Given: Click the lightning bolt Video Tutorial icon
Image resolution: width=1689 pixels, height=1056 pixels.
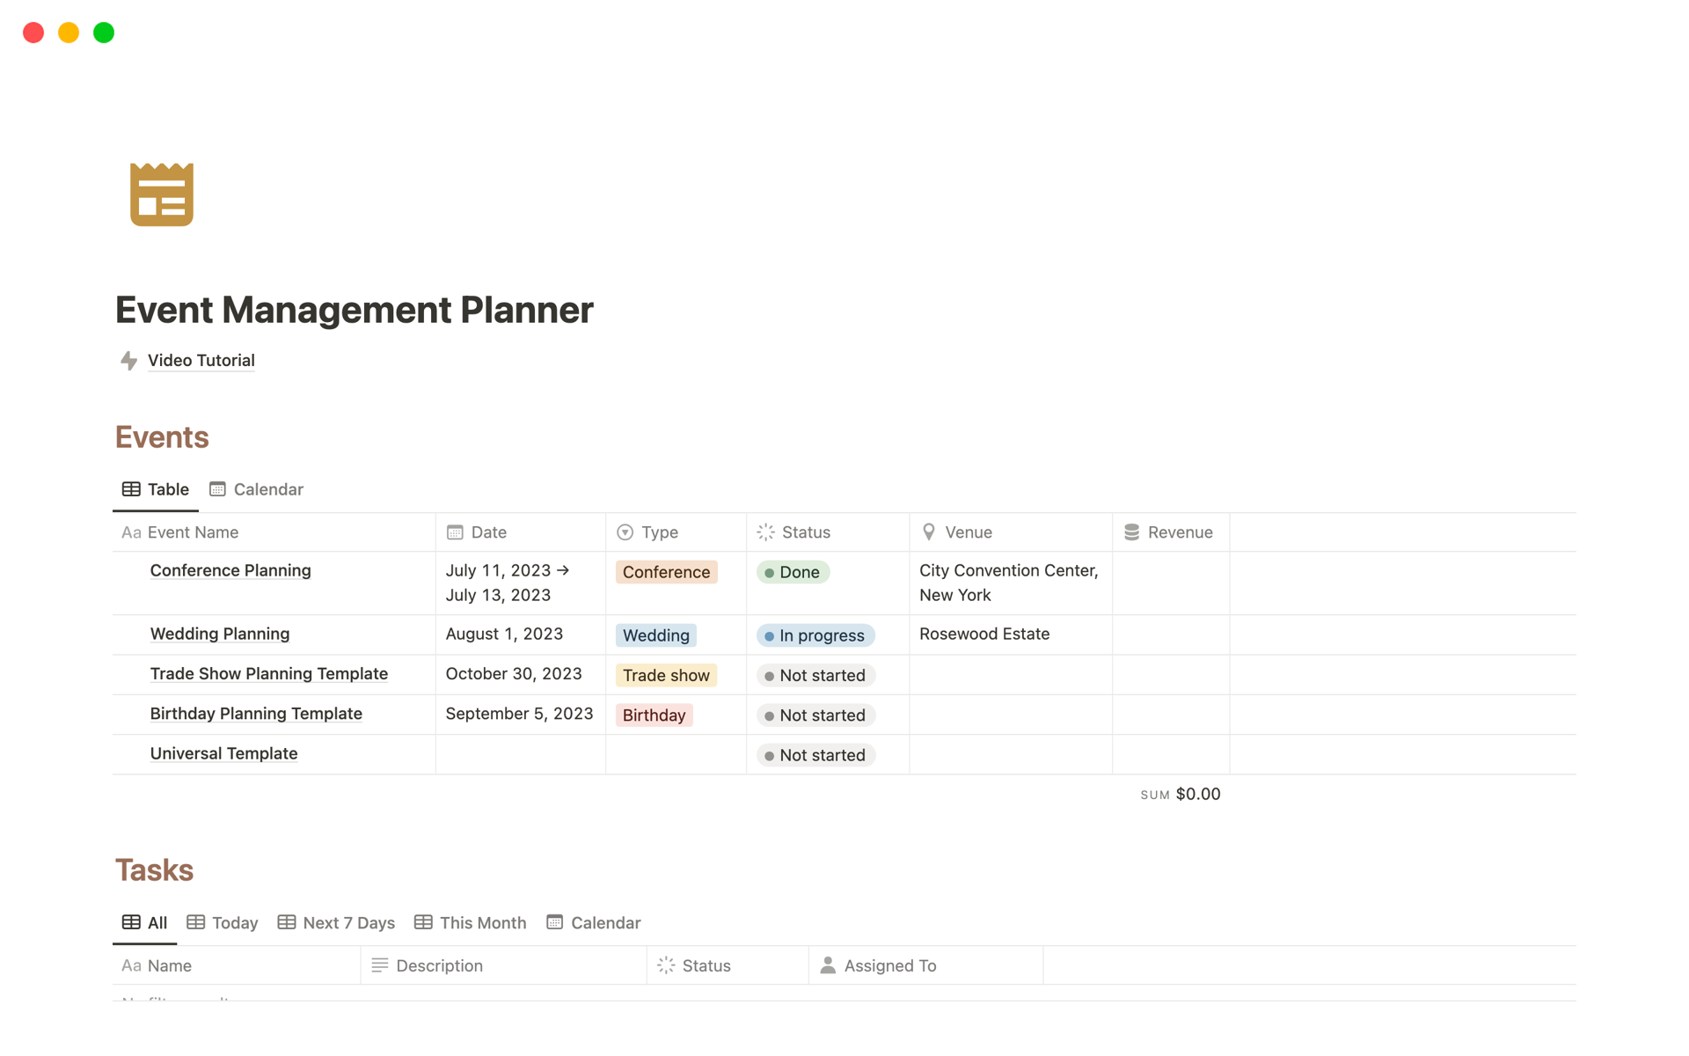Looking at the screenshot, I should coord(129,360).
